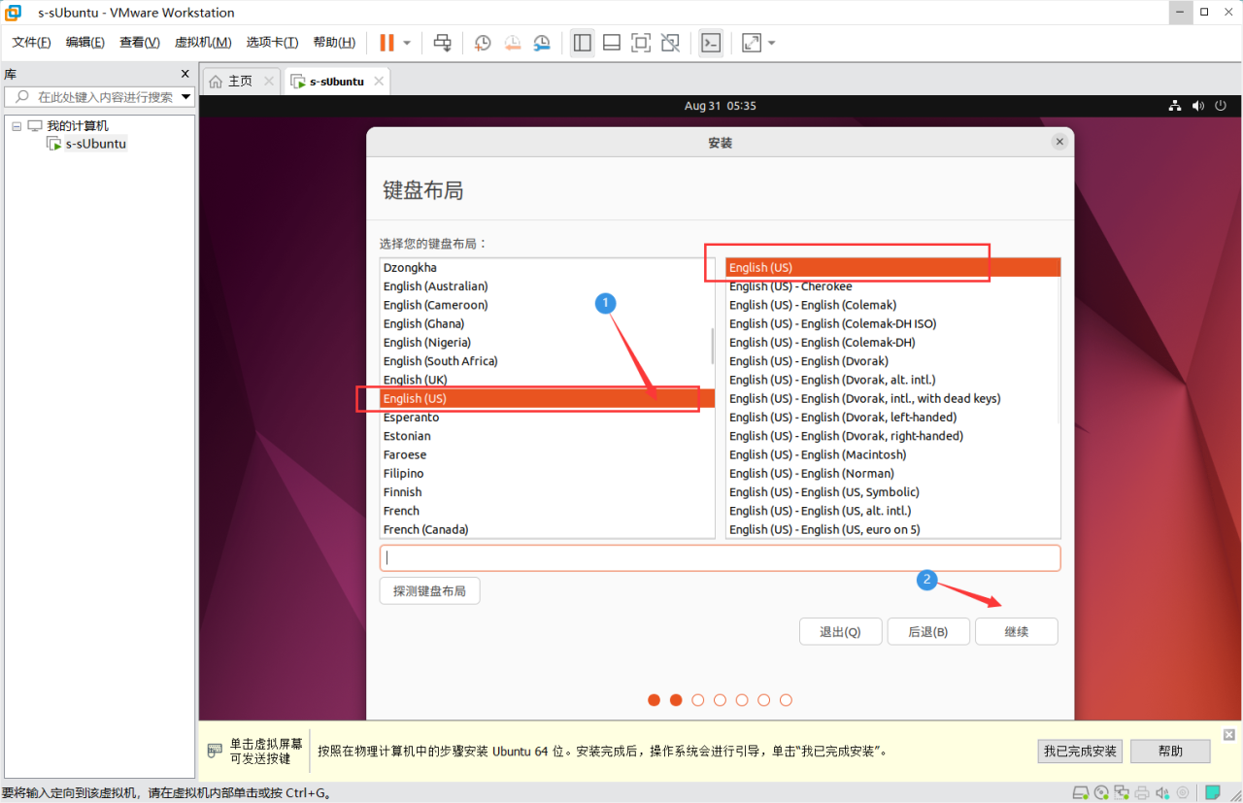Close the yellow installation info bar

pos(1228,735)
